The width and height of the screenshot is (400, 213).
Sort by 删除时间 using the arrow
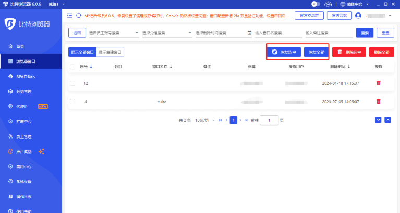pyautogui.click(x=349, y=67)
